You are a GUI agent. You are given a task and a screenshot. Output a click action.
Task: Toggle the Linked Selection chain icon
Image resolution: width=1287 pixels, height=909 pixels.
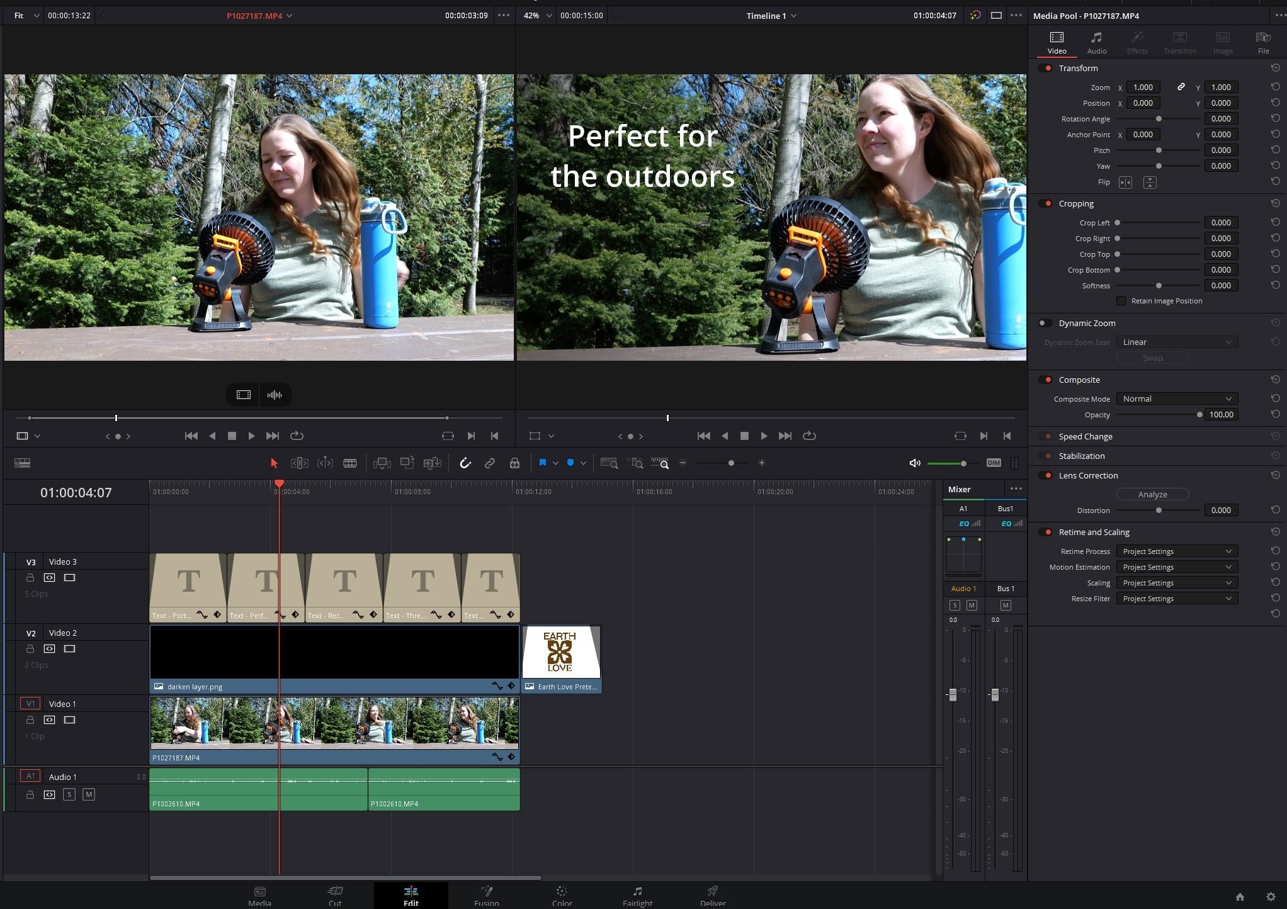point(489,463)
